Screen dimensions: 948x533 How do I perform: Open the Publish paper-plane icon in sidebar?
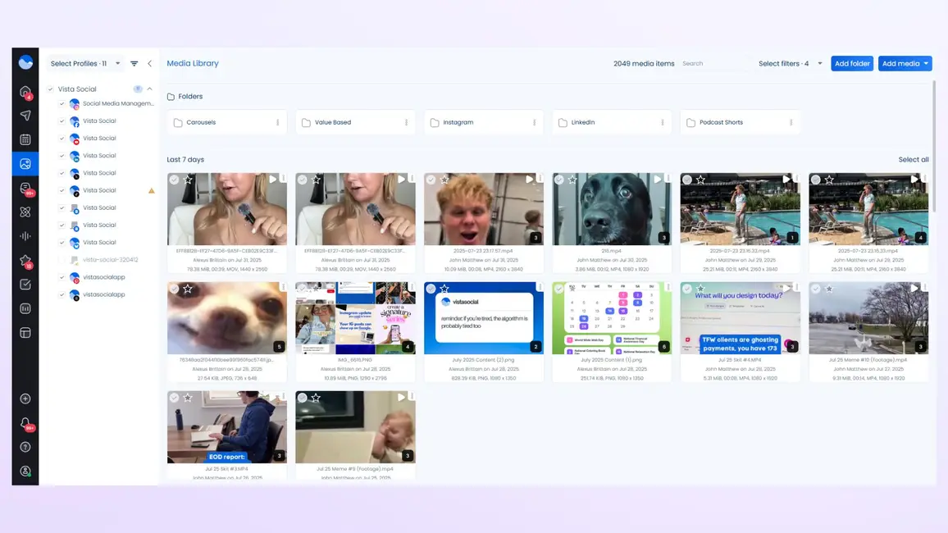coord(25,116)
